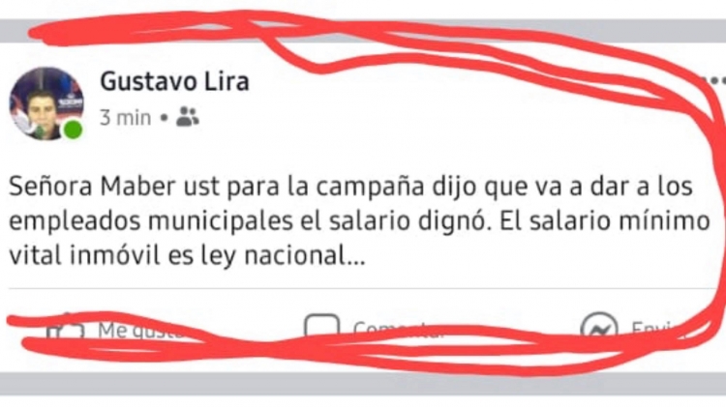Click the Comentar label
The width and height of the screenshot is (726, 407).
point(399,331)
